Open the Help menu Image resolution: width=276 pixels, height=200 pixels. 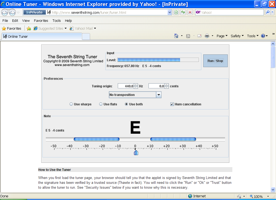68,20
